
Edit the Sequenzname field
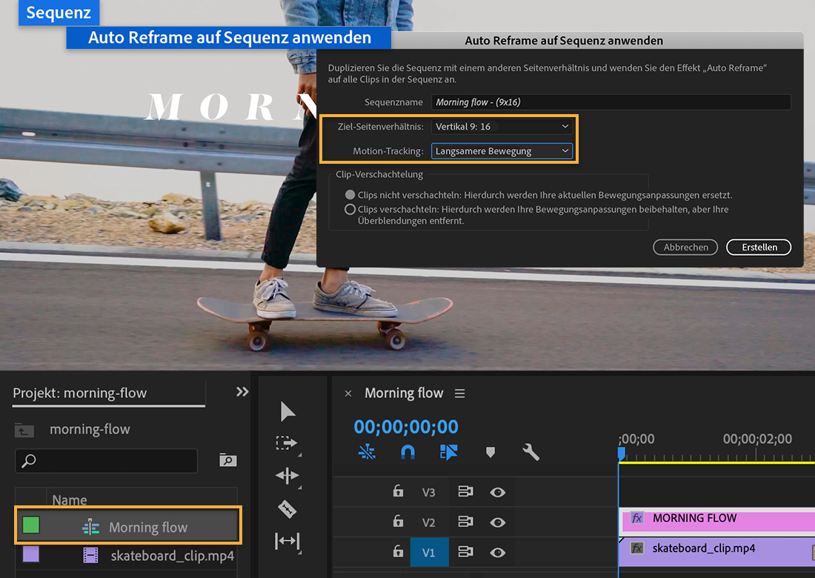[611, 102]
